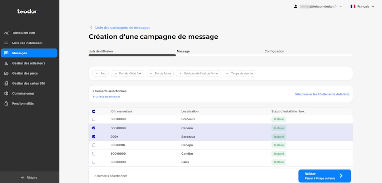The image size is (382, 183).
Task: Click the 9999 transmitter ID cell
Action: point(114,137)
